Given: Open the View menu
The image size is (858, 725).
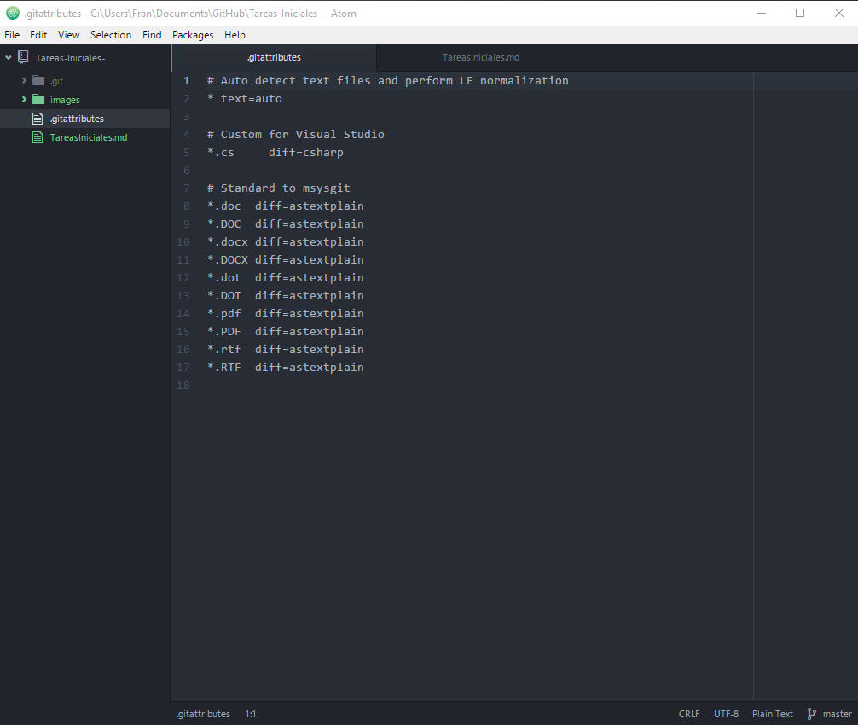Looking at the screenshot, I should [x=69, y=34].
